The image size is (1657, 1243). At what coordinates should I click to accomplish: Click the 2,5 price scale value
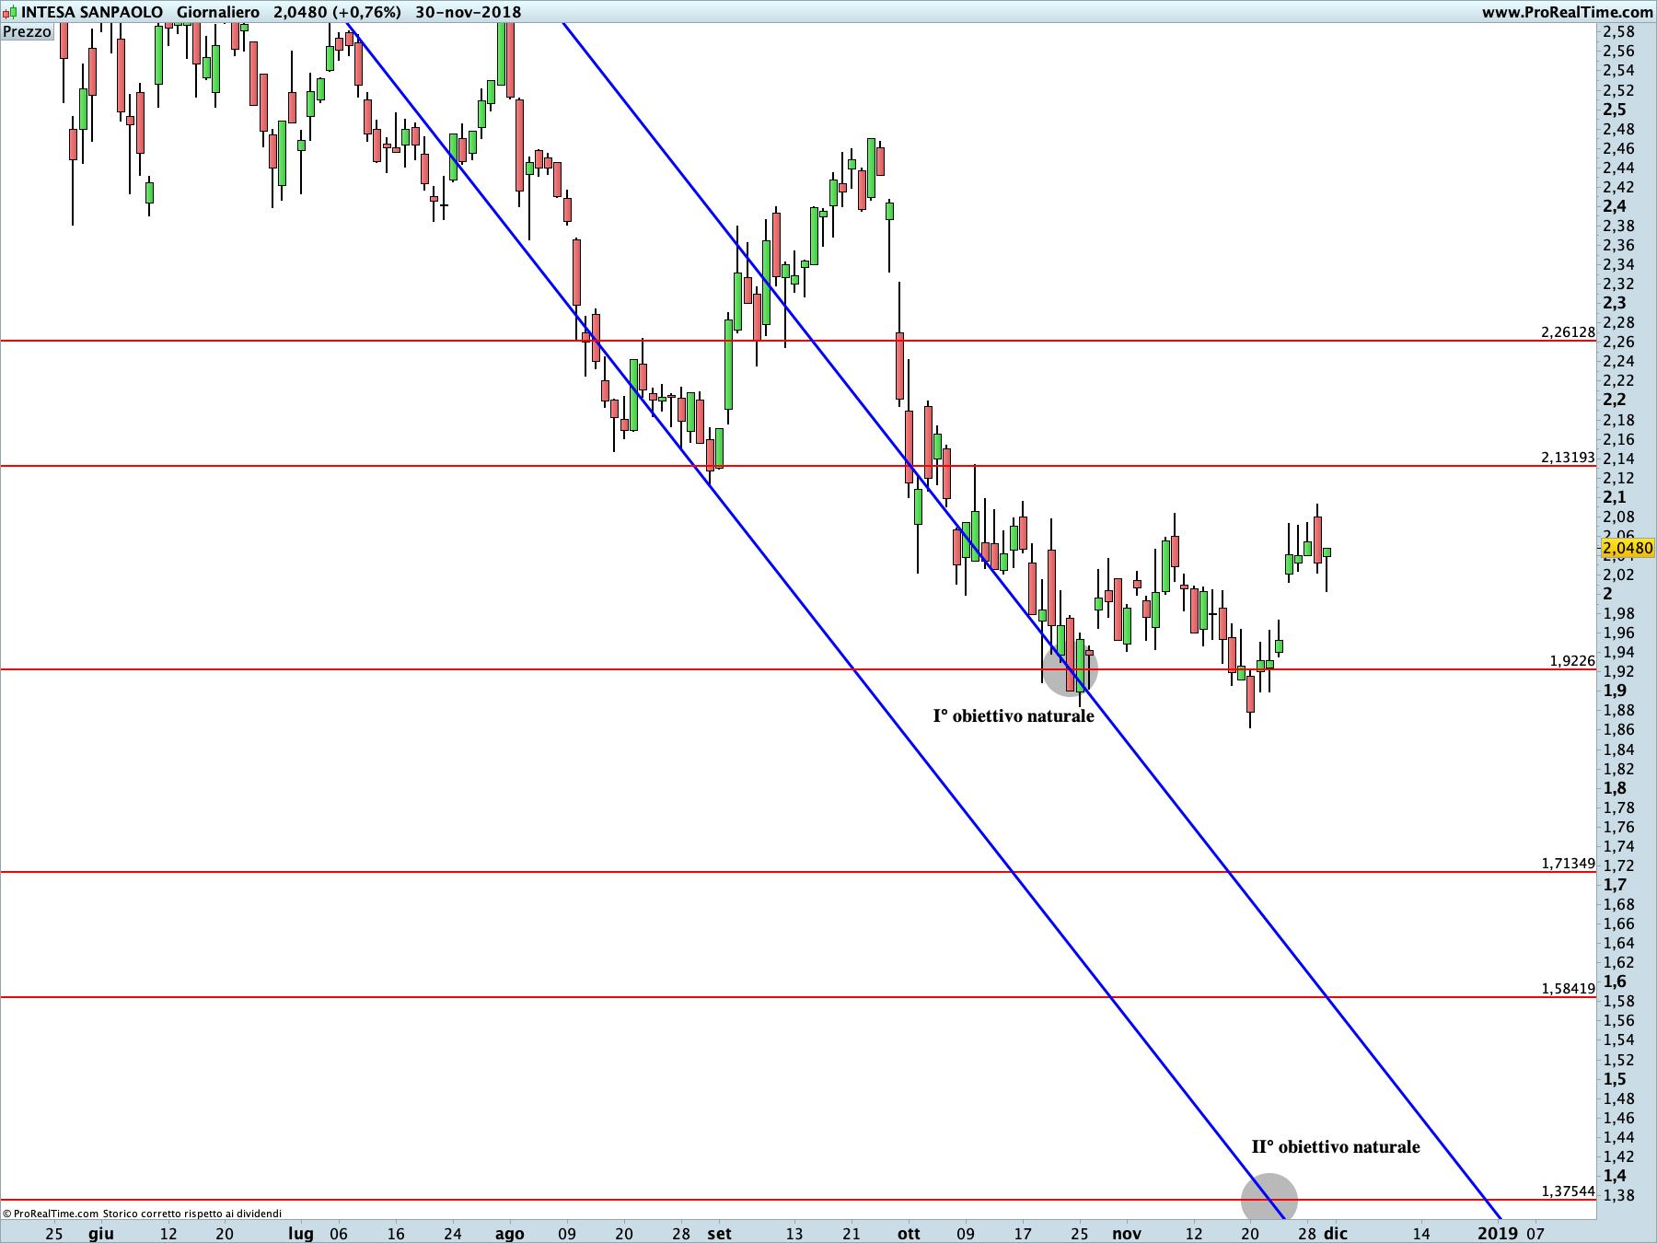tap(1615, 110)
